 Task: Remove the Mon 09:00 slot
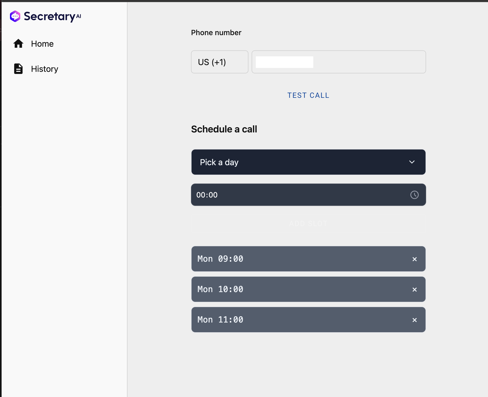point(415,259)
